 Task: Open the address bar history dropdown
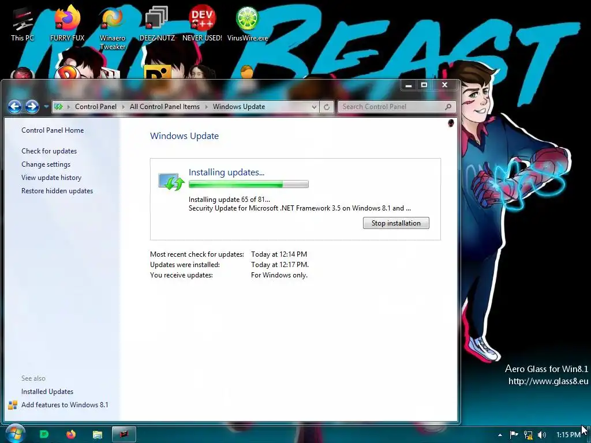[314, 107]
